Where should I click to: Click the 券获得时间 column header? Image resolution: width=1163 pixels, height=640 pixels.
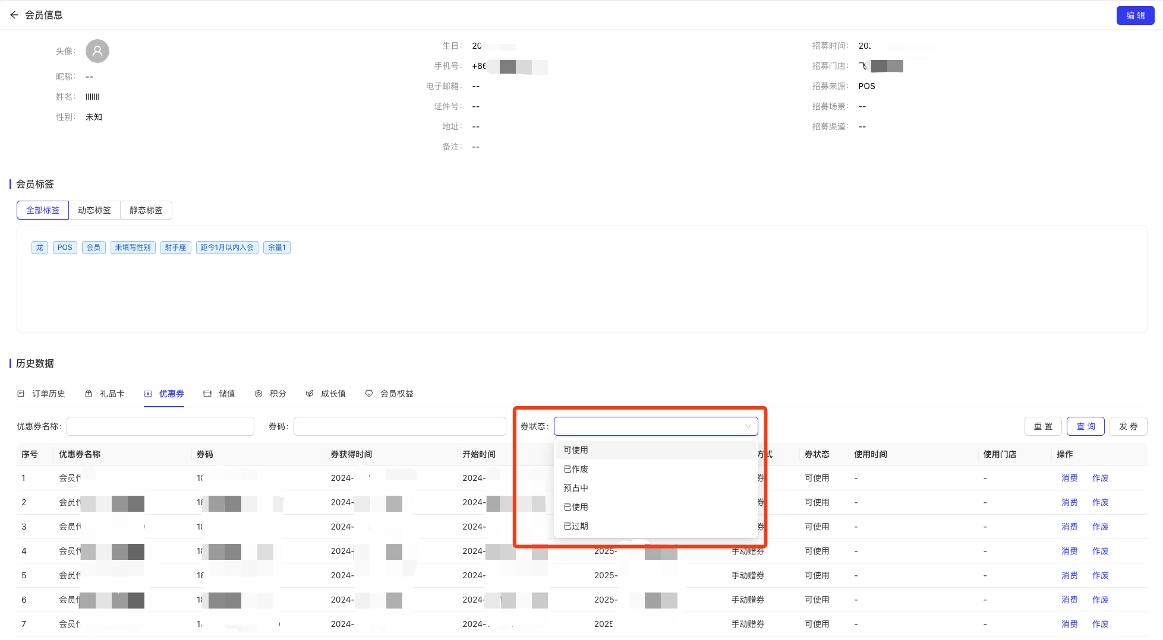[x=351, y=454]
